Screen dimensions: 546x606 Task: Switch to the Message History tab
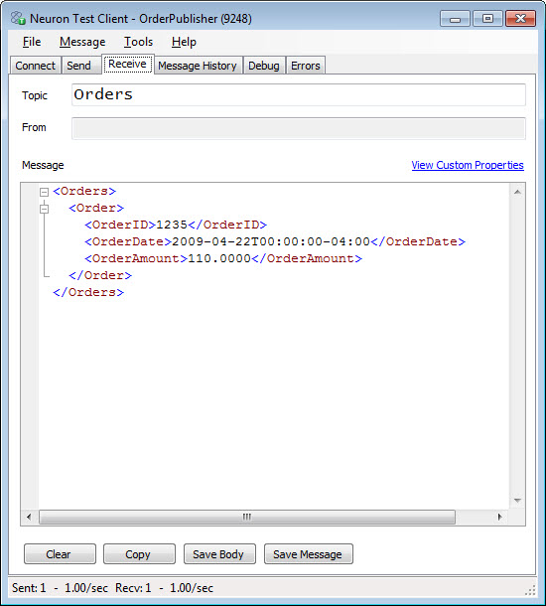tap(198, 66)
